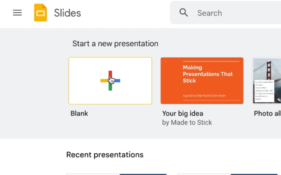This screenshot has height=175, width=281.
Task: Click the 'Recent presentations' heading
Action: [105, 155]
